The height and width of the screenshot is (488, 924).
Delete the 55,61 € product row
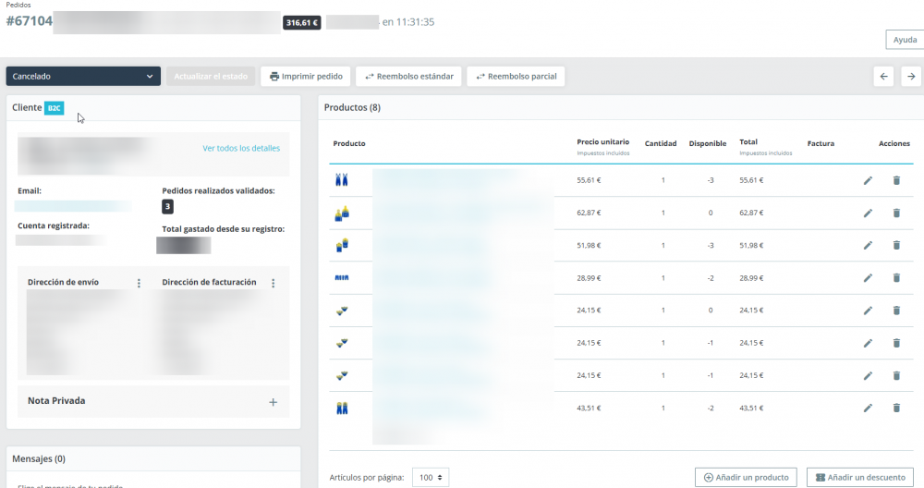point(896,180)
